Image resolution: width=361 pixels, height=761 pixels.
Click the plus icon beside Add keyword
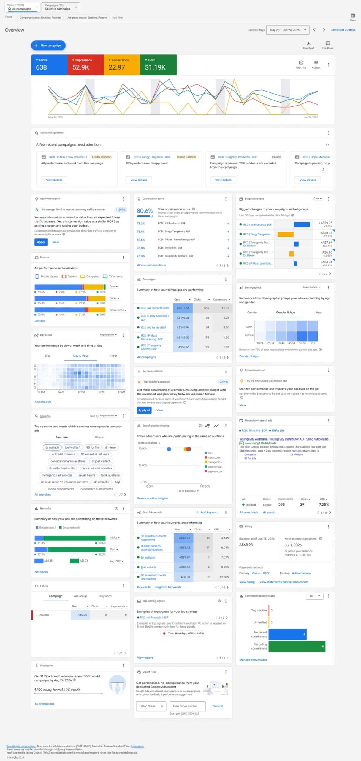tap(197, 512)
